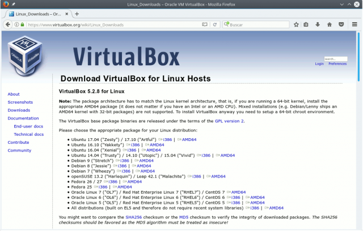Viewport: 363px width, 231px height.
Task: Open the Preferences link
Action: pyautogui.click(x=337, y=64)
